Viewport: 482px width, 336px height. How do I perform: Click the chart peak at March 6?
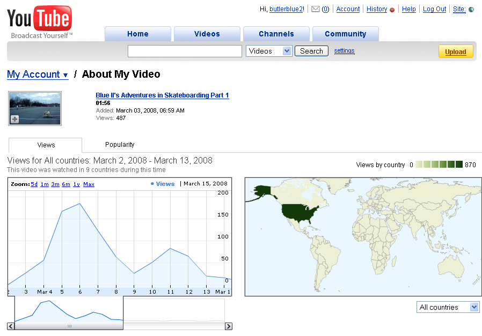point(80,204)
